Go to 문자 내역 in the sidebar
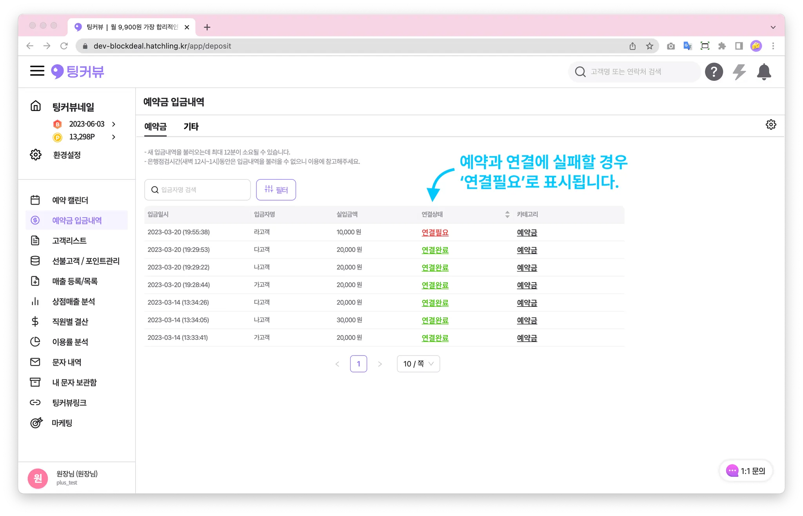The width and height of the screenshot is (803, 516). [x=67, y=362]
